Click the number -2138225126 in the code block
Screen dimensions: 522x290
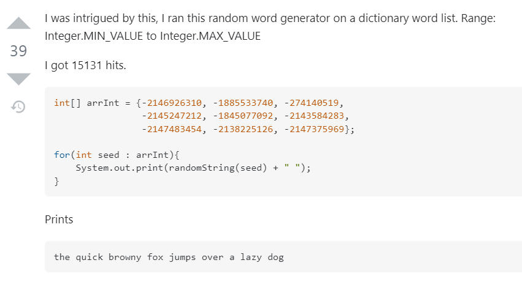pos(243,129)
